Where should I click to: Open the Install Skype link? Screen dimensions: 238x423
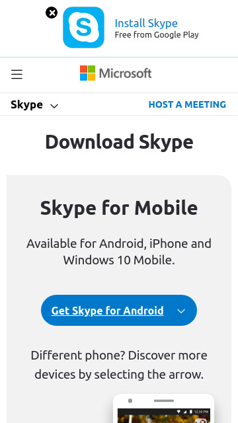[146, 23]
